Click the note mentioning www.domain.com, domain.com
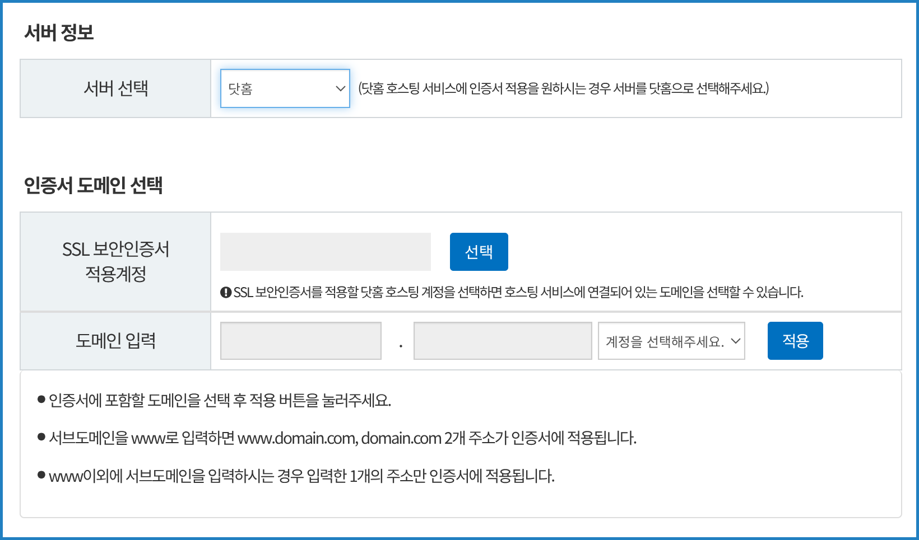This screenshot has height=540, width=919. coord(342,438)
